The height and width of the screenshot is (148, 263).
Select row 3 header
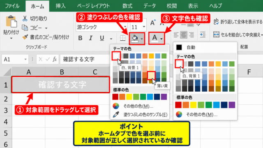[x=6, y=111]
